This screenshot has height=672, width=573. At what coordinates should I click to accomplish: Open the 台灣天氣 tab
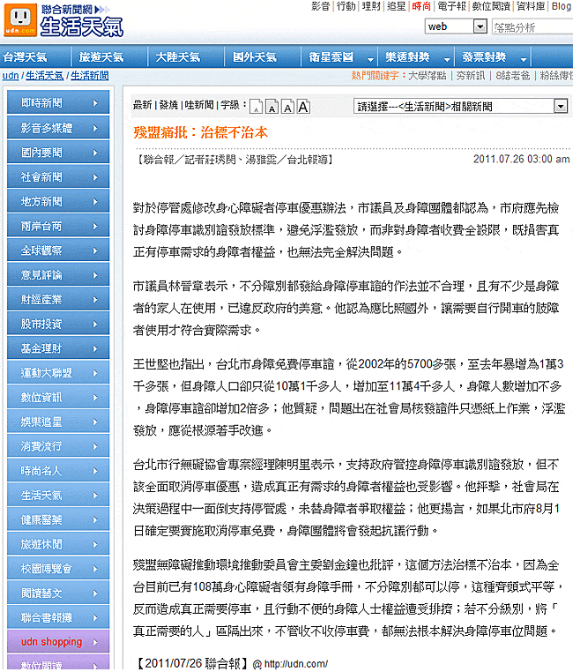pyautogui.click(x=25, y=57)
